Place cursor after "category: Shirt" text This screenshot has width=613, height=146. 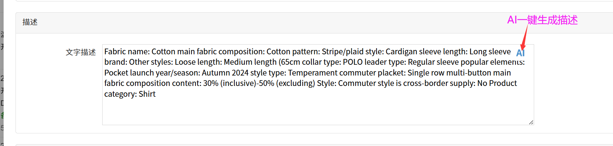click(x=156, y=94)
